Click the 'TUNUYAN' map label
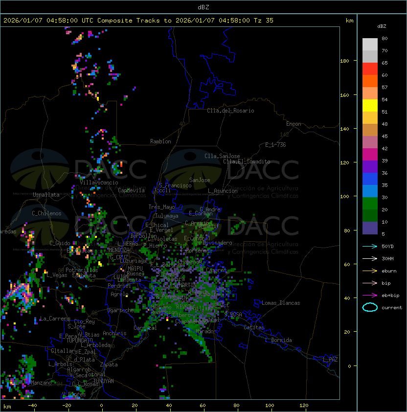 tap(104, 381)
